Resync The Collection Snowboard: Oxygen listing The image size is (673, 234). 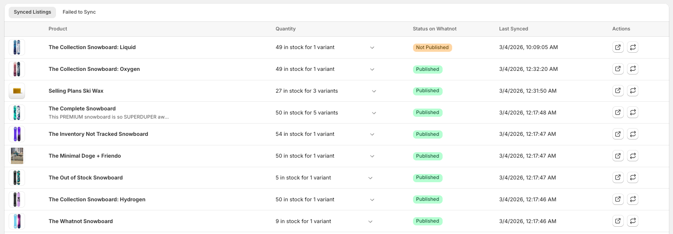632,69
